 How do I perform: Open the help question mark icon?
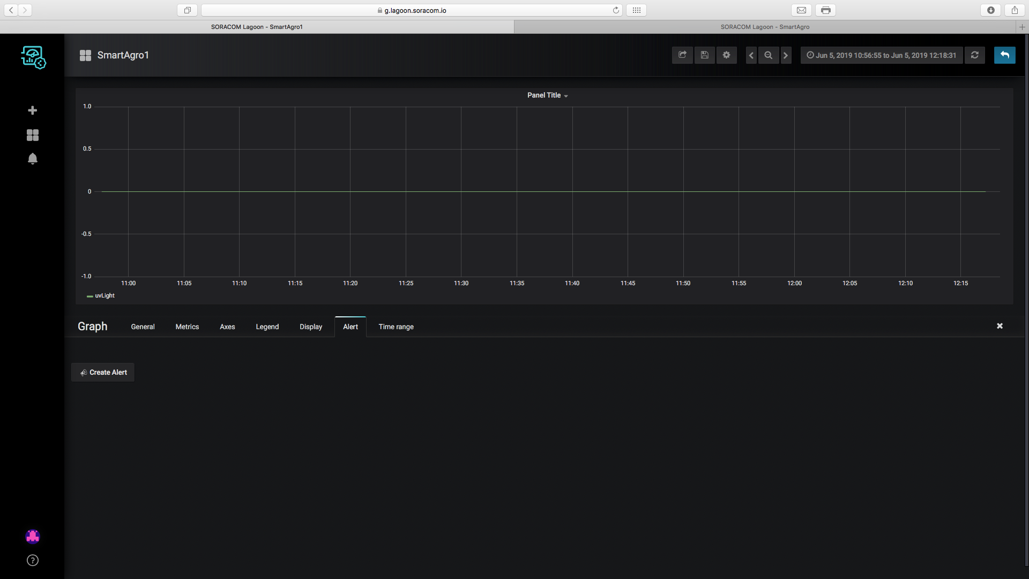click(x=32, y=560)
